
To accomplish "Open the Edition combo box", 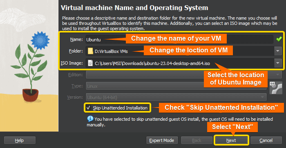I will pyautogui.click(x=184, y=75).
